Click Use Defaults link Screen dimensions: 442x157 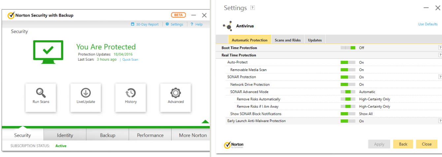[x=428, y=24]
